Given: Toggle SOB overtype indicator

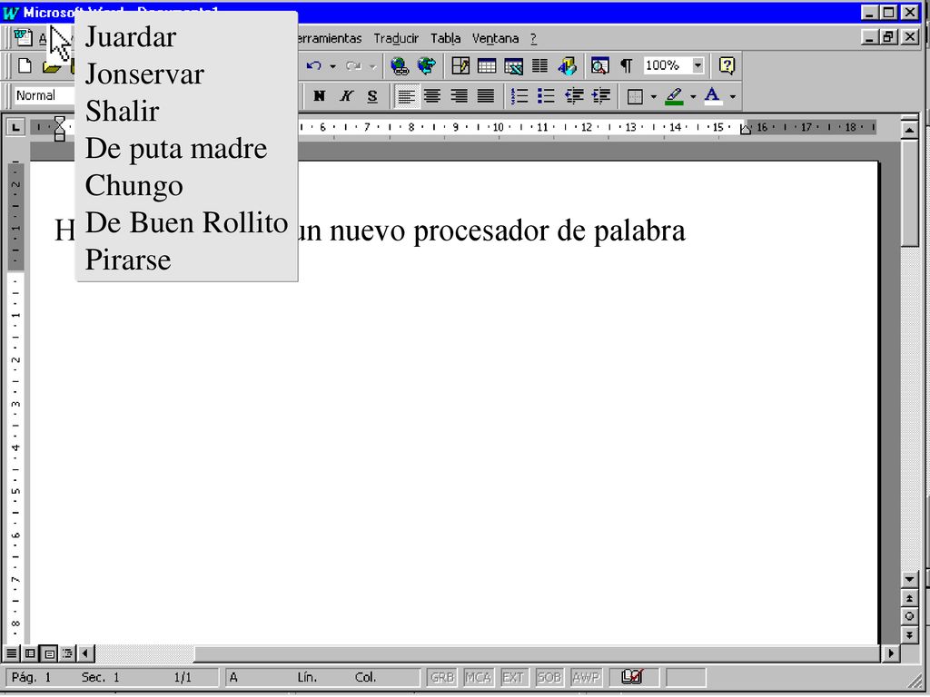Looking at the screenshot, I should (549, 677).
